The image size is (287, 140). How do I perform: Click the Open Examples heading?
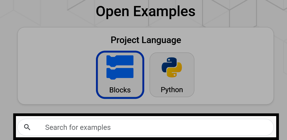pos(145,11)
